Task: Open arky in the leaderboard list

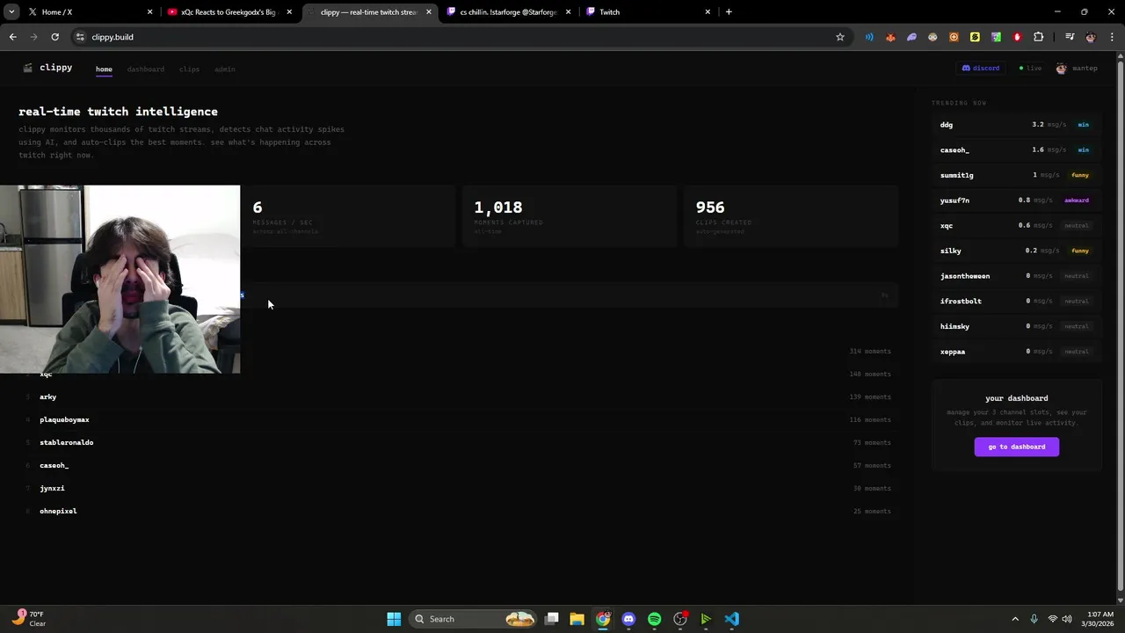Action: click(457, 397)
